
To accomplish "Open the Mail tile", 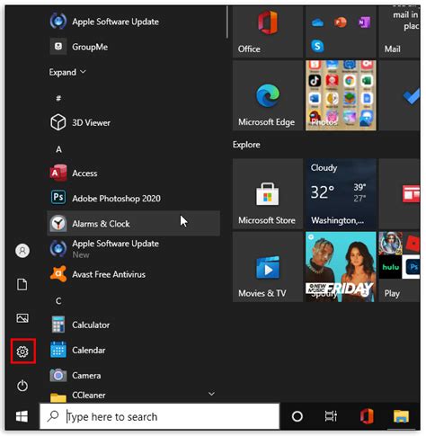I will (x=399, y=31).
